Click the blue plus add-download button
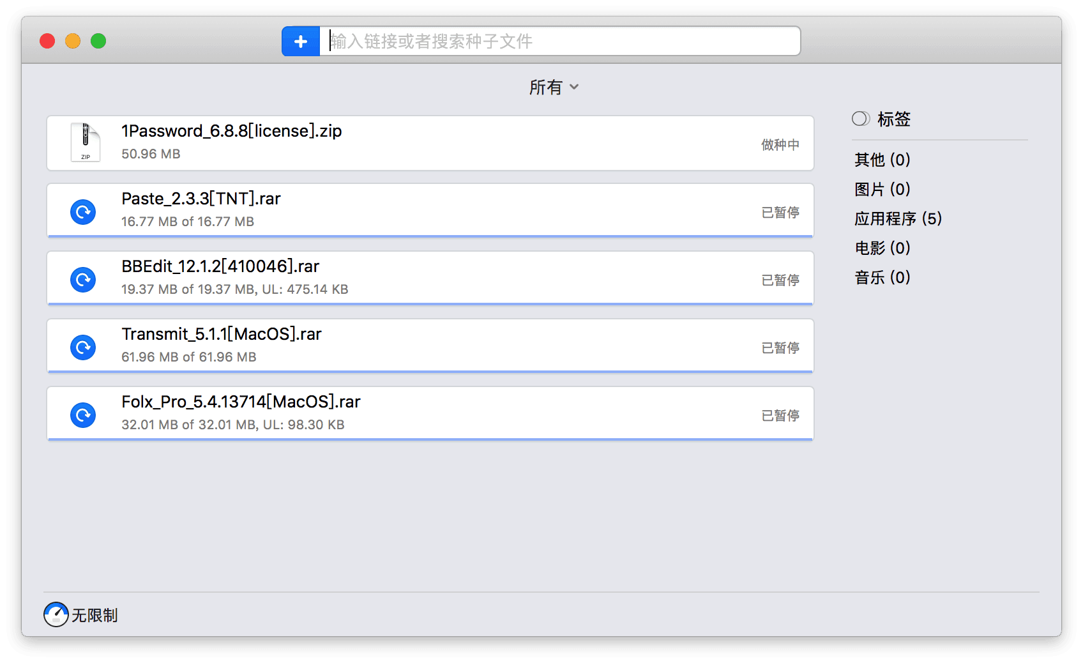1083x663 pixels. coord(301,42)
